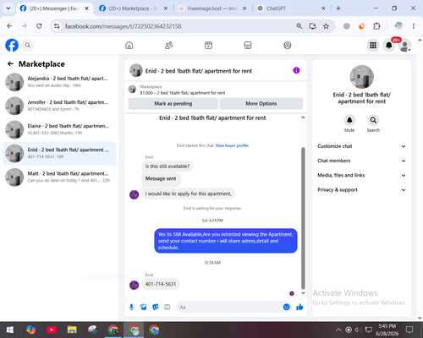Expand Customize chat section
This screenshot has width=423, height=338.
362,146
